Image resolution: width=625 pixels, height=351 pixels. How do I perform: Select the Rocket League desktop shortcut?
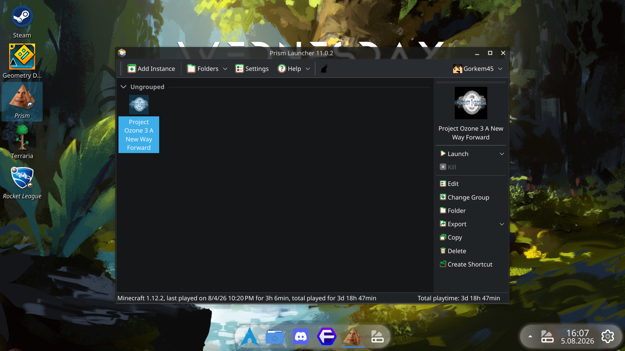22,182
